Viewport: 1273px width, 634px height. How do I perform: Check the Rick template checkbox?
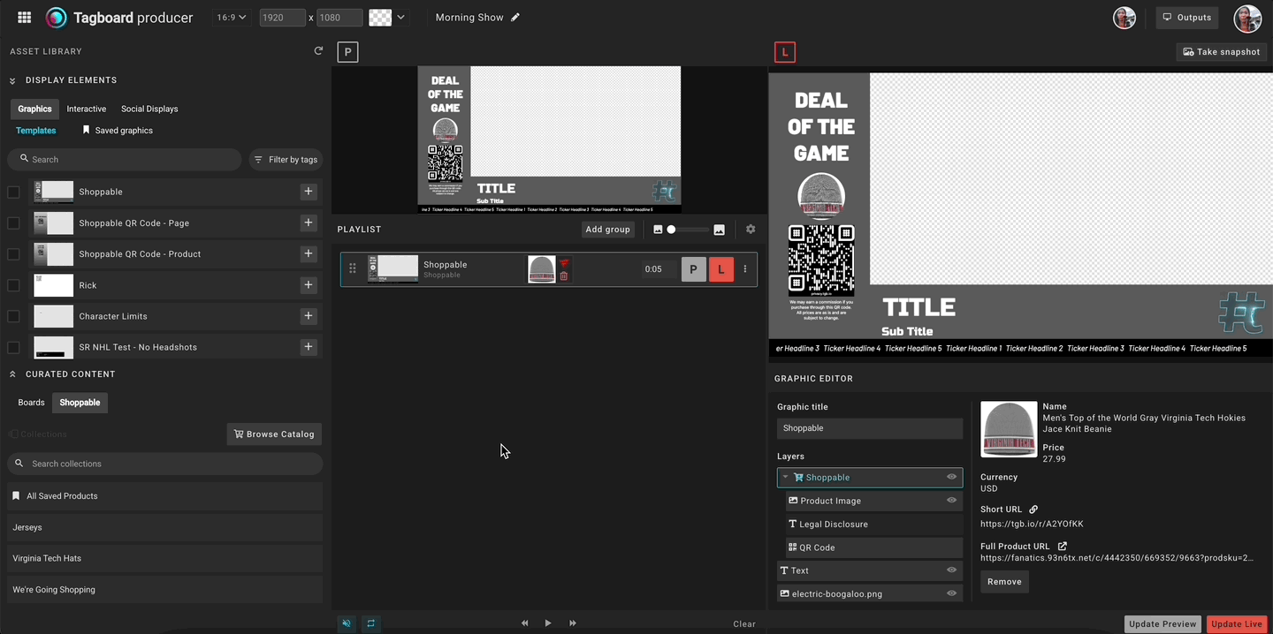(13, 285)
